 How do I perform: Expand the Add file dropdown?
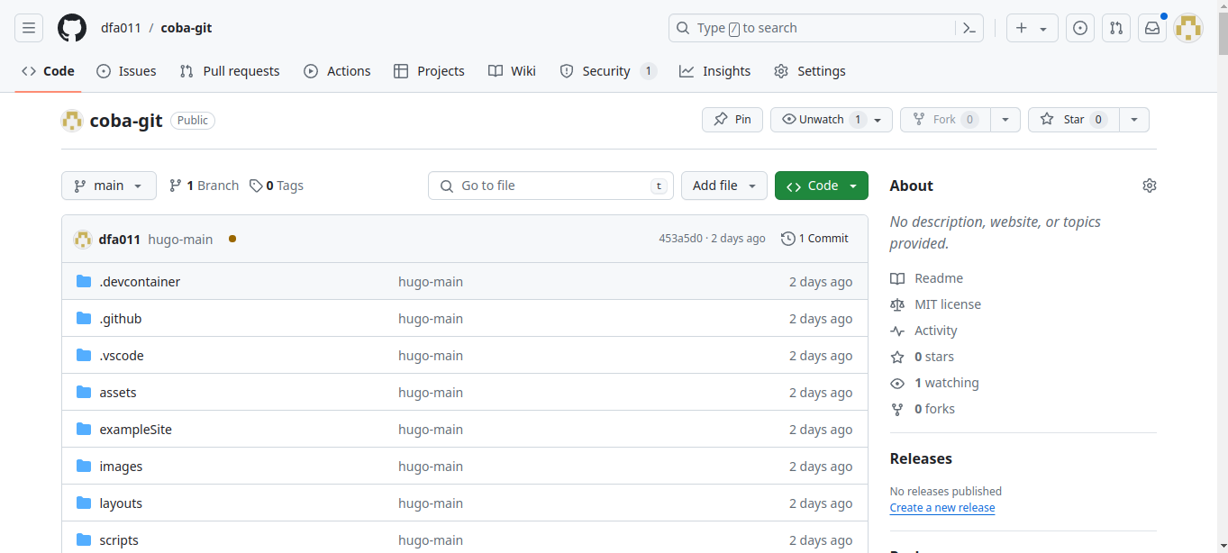[x=724, y=186]
